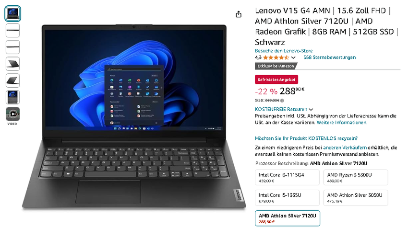Click the share icon above product image
Screen dimensions: 408x228
point(239,14)
